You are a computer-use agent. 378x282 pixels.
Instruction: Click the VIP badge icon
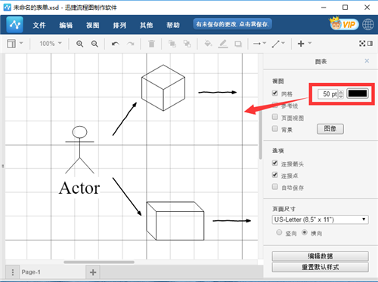tap(344, 24)
